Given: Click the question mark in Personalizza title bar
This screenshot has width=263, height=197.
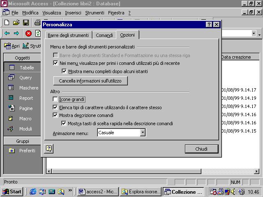Looking at the screenshot, I should (x=209, y=25).
